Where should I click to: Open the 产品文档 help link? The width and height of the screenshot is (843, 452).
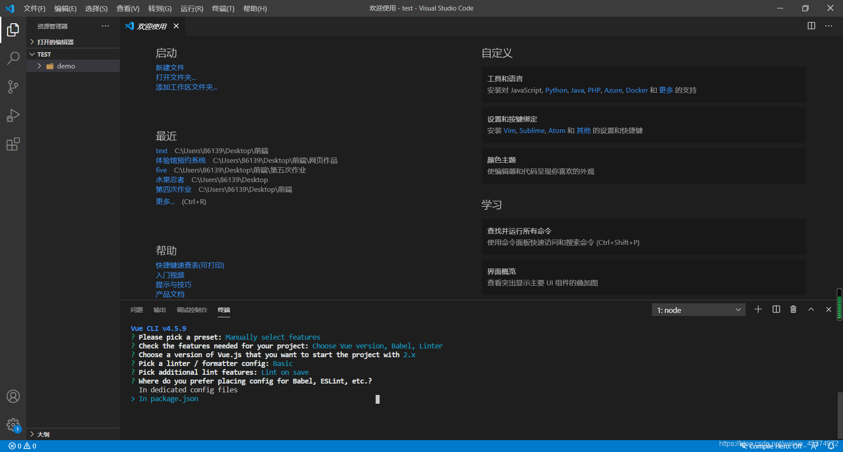point(170,294)
